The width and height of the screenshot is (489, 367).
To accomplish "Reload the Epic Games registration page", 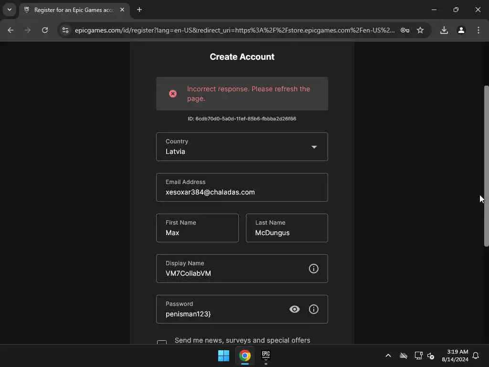I will tap(45, 30).
